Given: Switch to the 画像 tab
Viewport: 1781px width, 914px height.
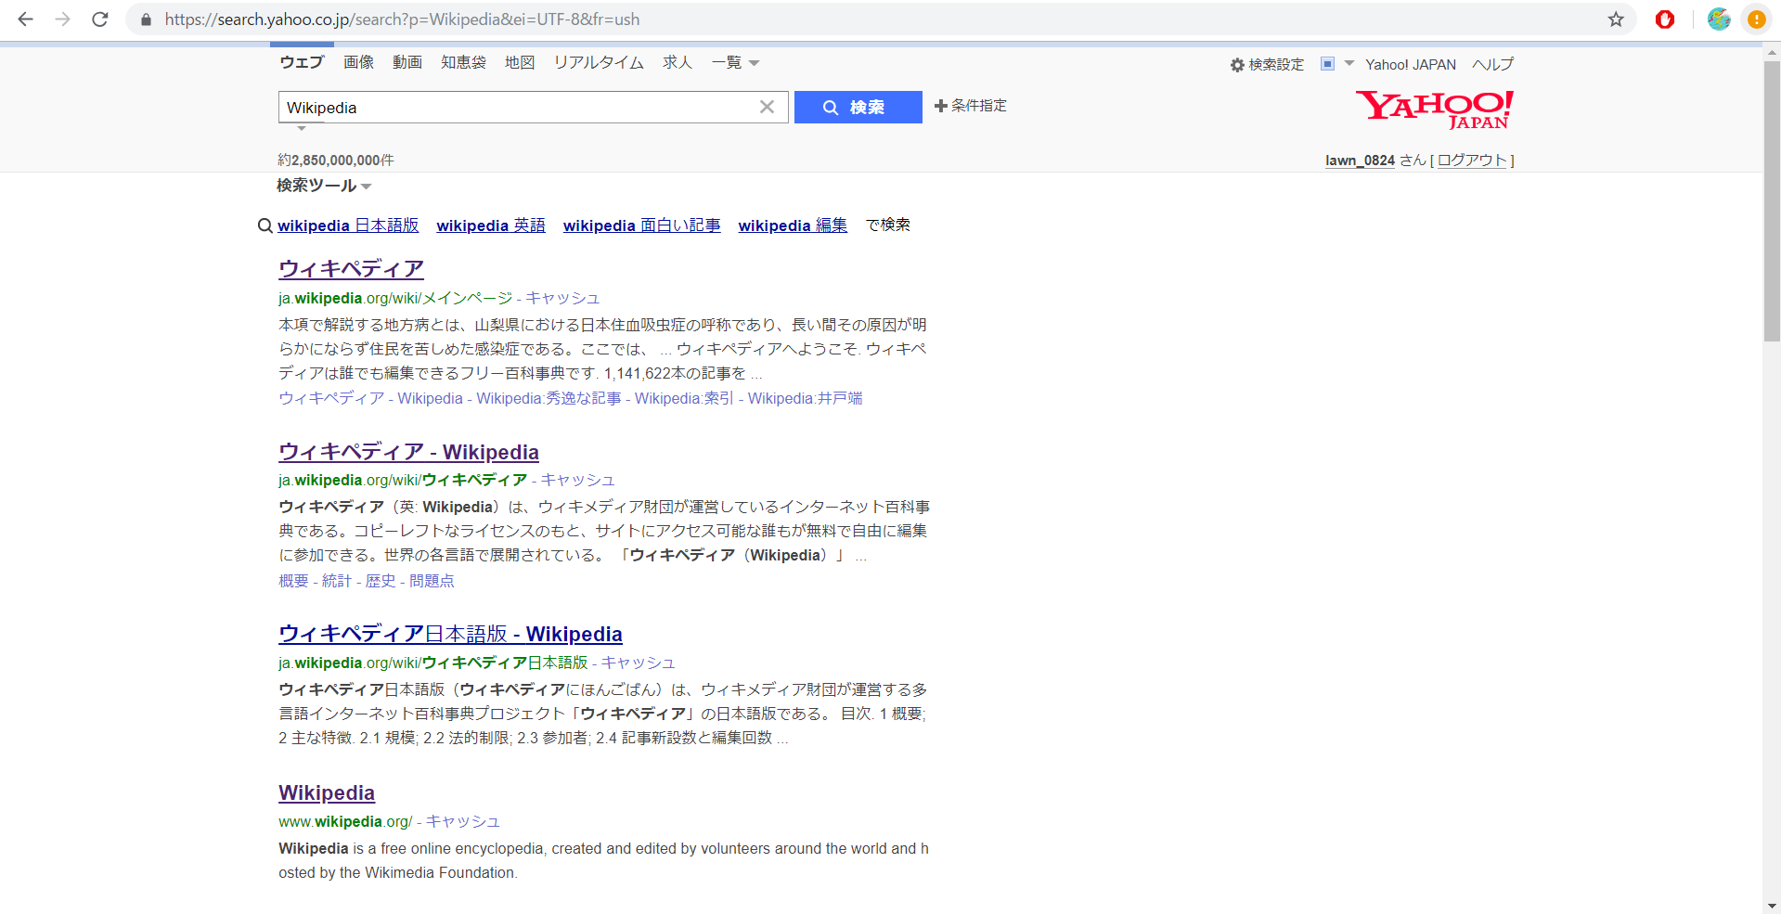Looking at the screenshot, I should point(358,62).
